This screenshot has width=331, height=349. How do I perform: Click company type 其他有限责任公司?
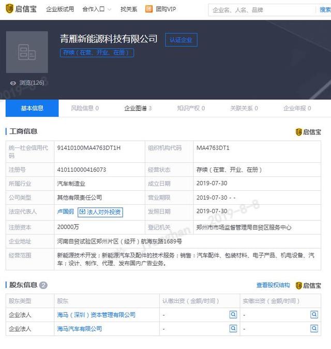point(80,198)
